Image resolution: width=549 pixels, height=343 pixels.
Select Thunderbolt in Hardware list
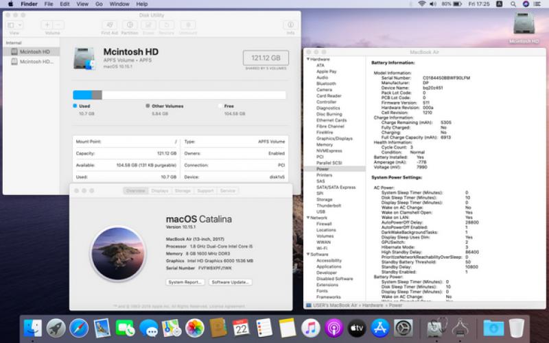[x=329, y=205]
